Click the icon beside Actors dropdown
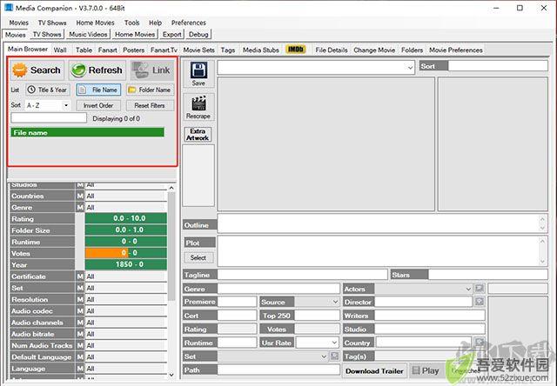 click(x=480, y=289)
